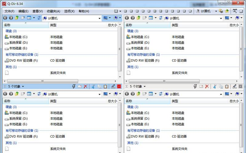The height and width of the screenshot is (153, 246).
Task: Click forward arrow in bottom-right pane
Action: point(133,94)
